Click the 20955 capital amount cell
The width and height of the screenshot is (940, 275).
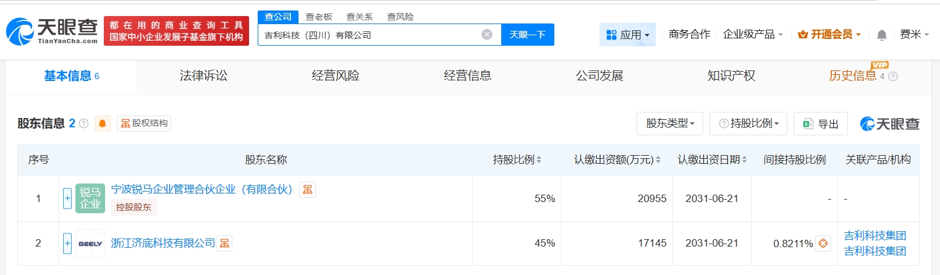coord(617,198)
